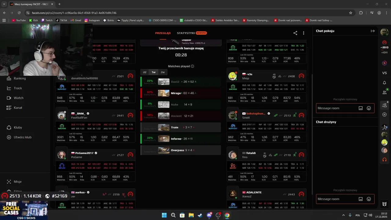
Task: Open Steam from the taskbar
Action: click(x=200, y=215)
